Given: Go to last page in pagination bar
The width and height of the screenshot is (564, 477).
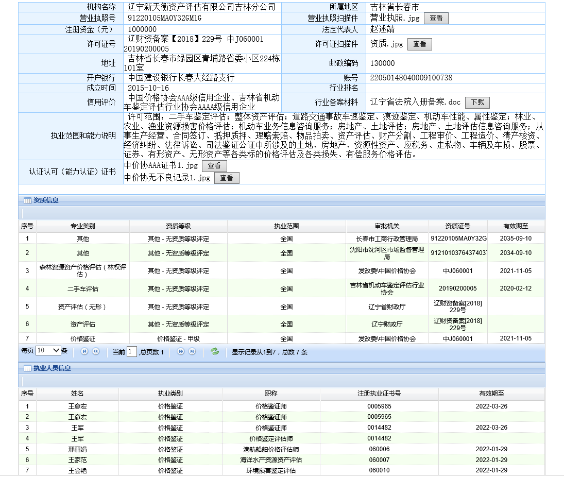Looking at the screenshot, I should pyautogui.click(x=192, y=351).
